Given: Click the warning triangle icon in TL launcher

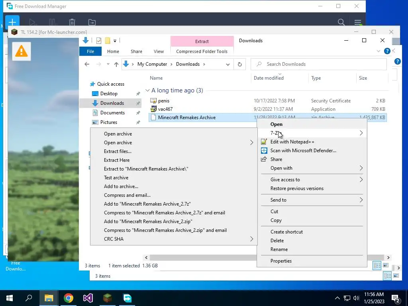Looking at the screenshot, I should tap(22, 51).
